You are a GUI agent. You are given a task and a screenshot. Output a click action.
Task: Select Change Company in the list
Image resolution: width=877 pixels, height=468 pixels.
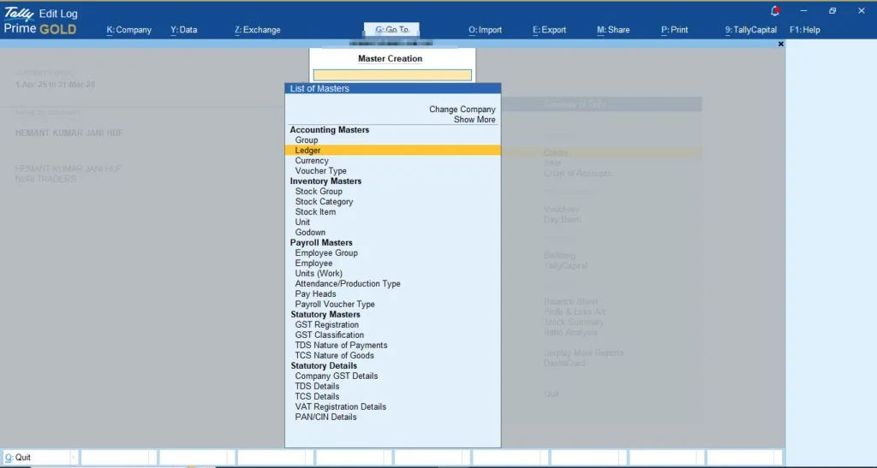462,110
